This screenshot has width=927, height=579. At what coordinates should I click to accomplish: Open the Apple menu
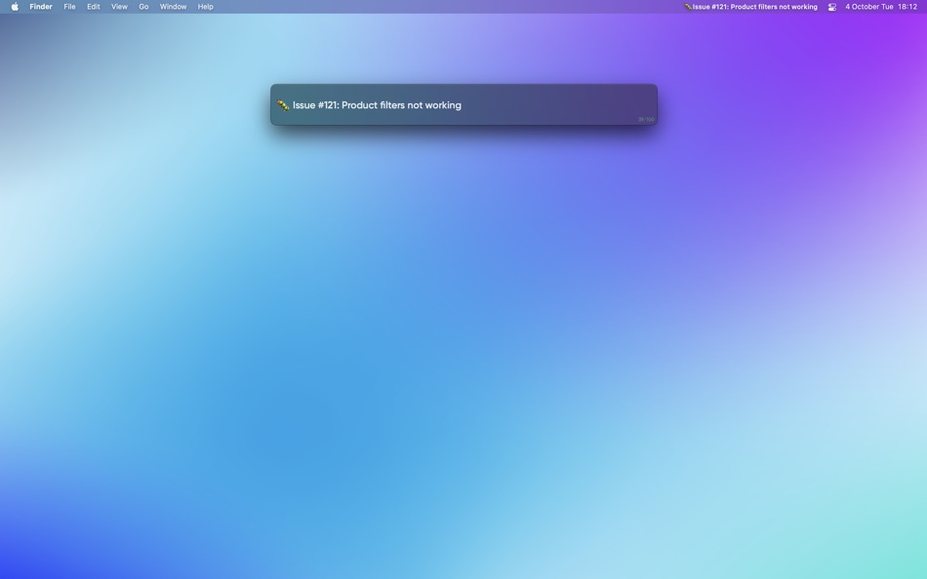click(15, 7)
